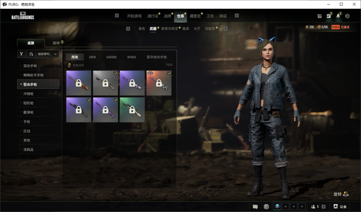Image resolution: width=361 pixels, height=212 pixels.
Task: Open the settings gear icon
Action: [347, 16]
